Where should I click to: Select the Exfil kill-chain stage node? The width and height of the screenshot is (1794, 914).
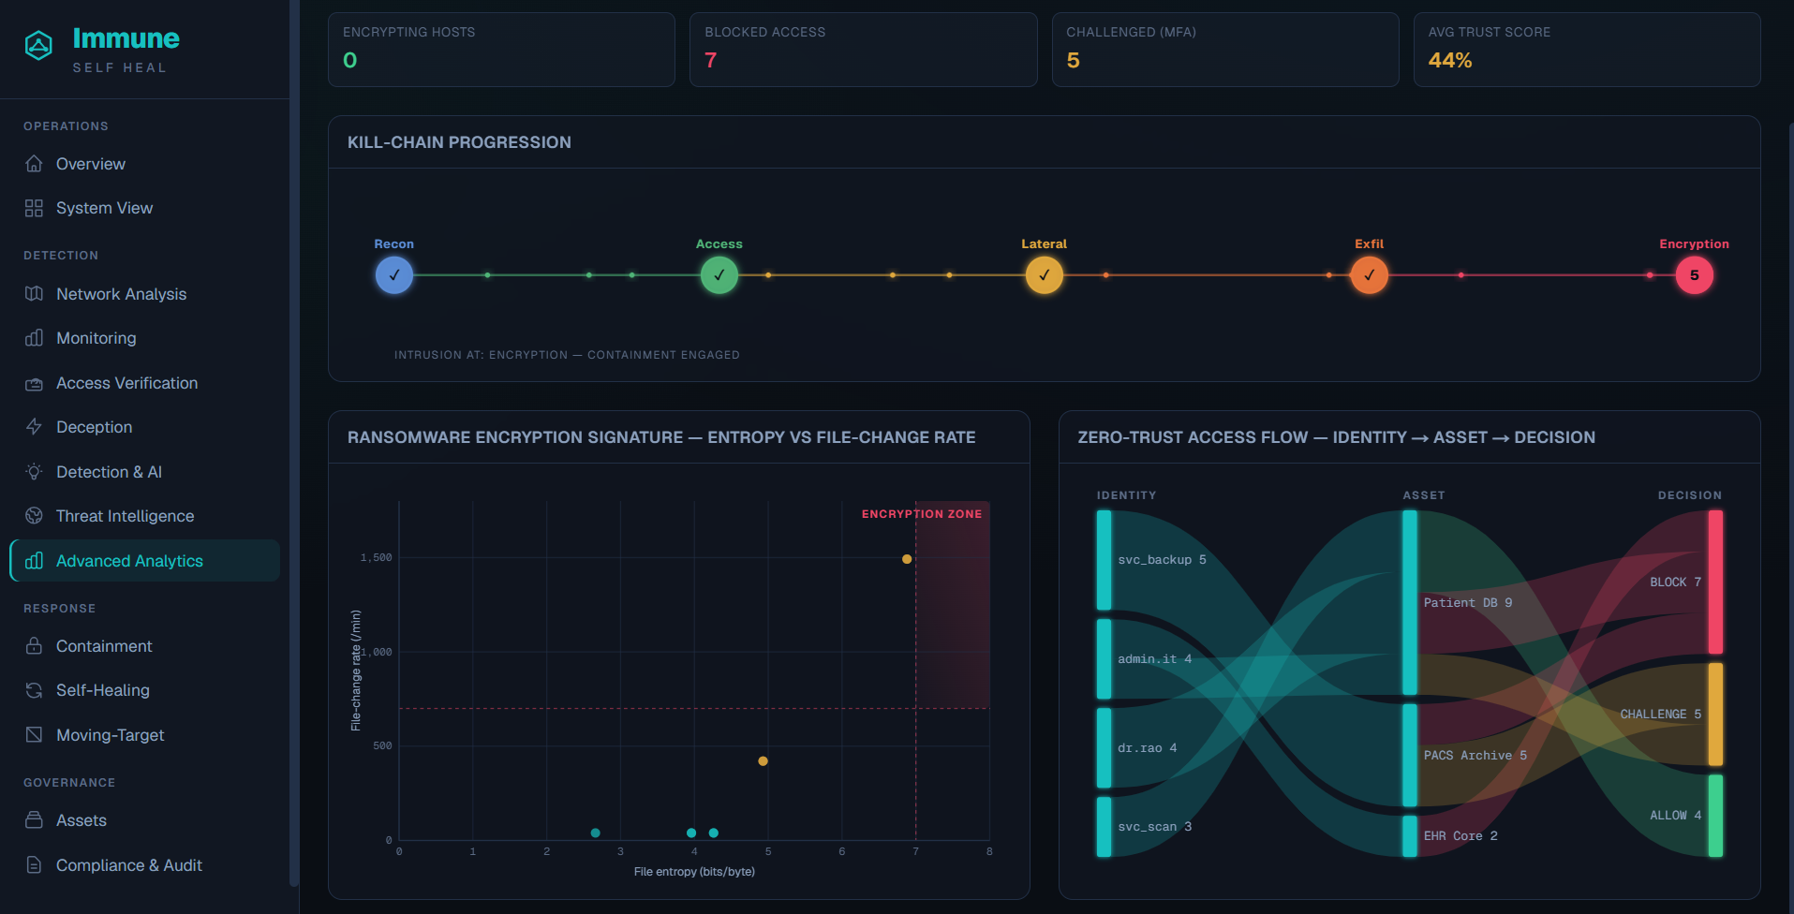coord(1370,275)
